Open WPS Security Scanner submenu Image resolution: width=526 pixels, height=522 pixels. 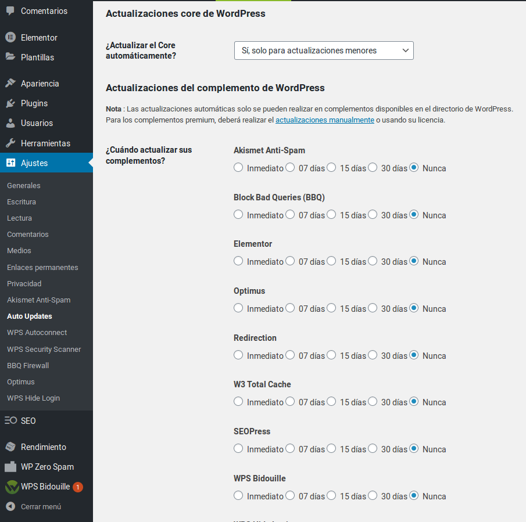44,349
